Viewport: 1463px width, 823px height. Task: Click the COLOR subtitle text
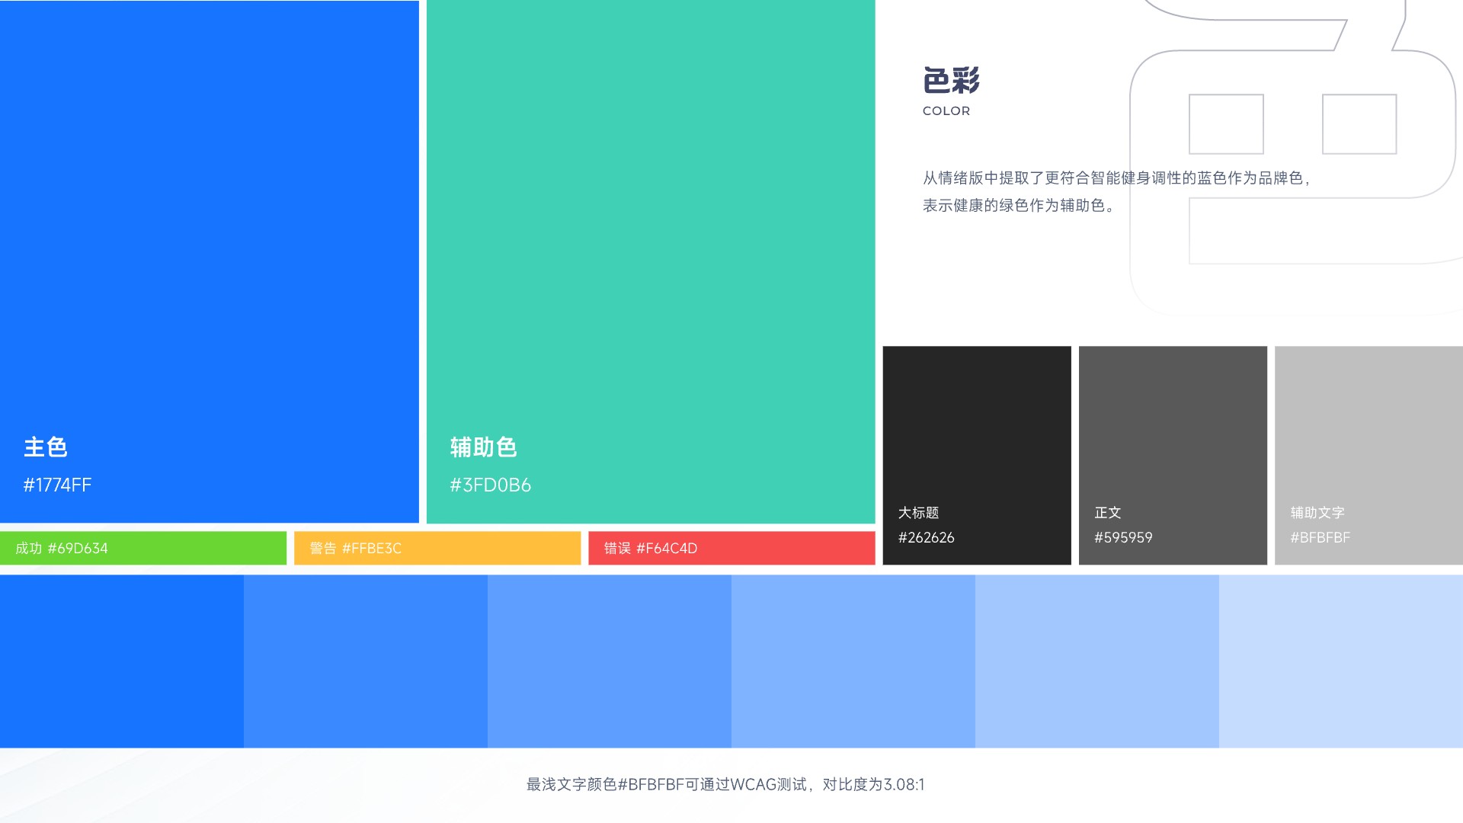tap(946, 111)
